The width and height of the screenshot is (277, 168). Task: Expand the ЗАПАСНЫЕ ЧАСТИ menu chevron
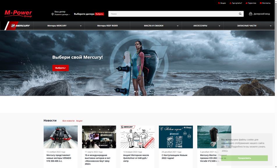tap(271, 26)
